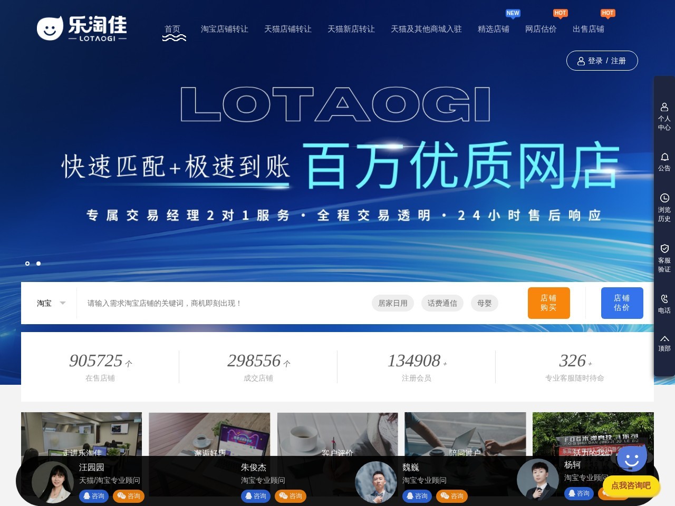Click WeChat consult button for 魏巍
The width and height of the screenshot is (675, 506).
point(452,496)
